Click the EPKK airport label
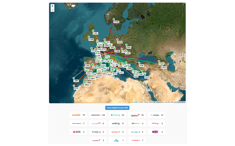Screen dimensions: 235x146 [129, 47]
